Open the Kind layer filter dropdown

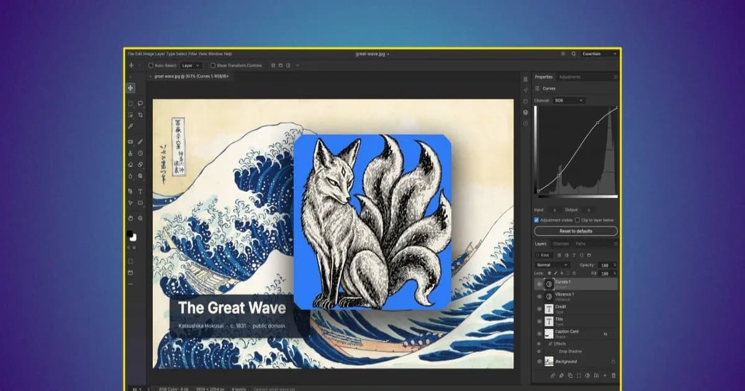click(x=543, y=255)
